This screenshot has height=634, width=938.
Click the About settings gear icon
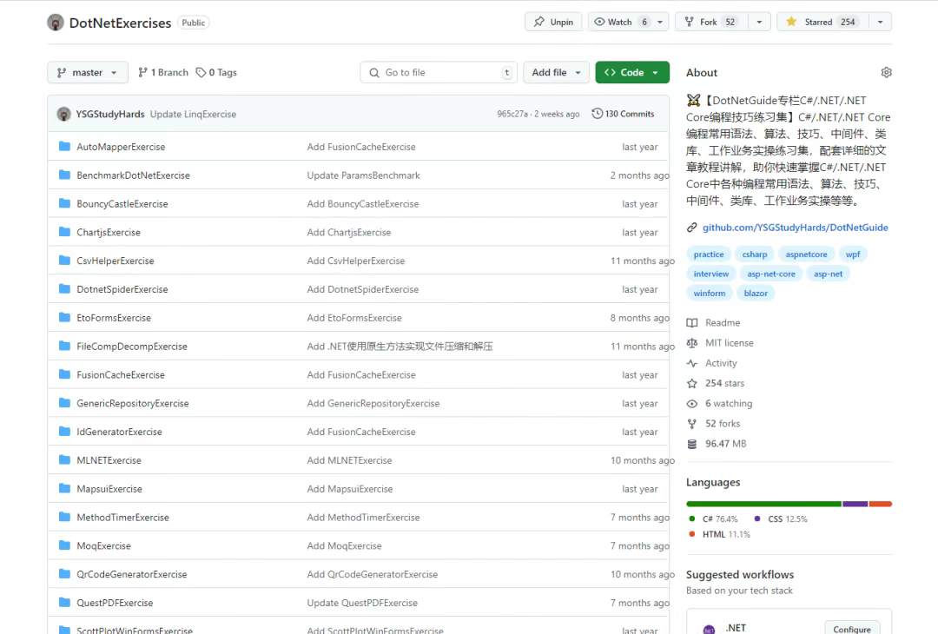(x=886, y=73)
